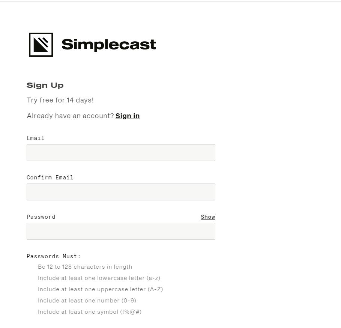341x328 pixels.
Task: Click the uppercase letter requirement line
Action: 100,289
